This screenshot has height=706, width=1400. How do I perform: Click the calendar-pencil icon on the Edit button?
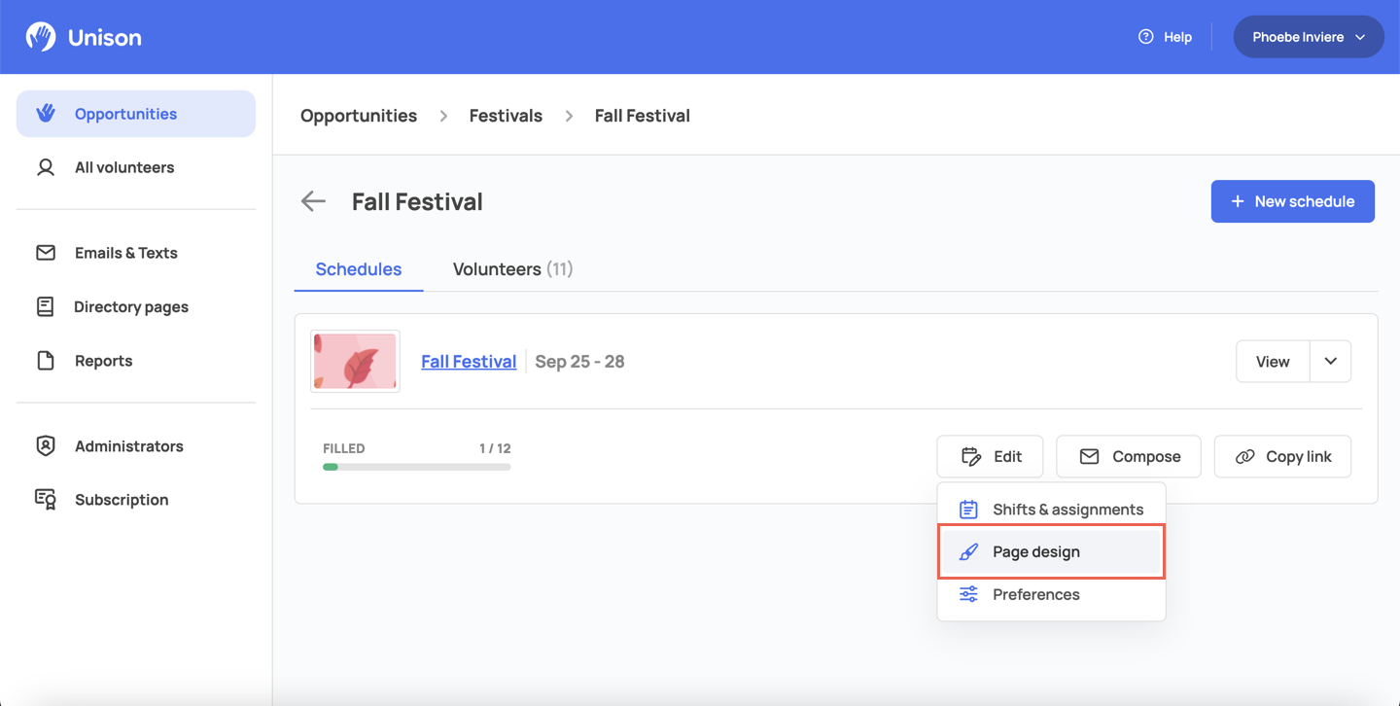[970, 456]
